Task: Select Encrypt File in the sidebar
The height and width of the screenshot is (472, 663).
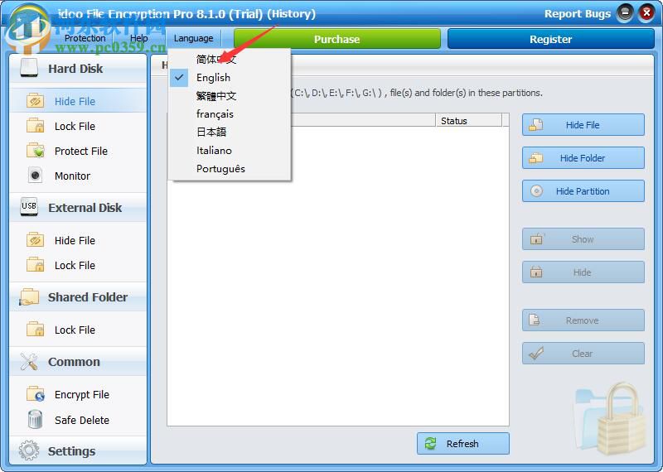Action: pyautogui.click(x=78, y=394)
